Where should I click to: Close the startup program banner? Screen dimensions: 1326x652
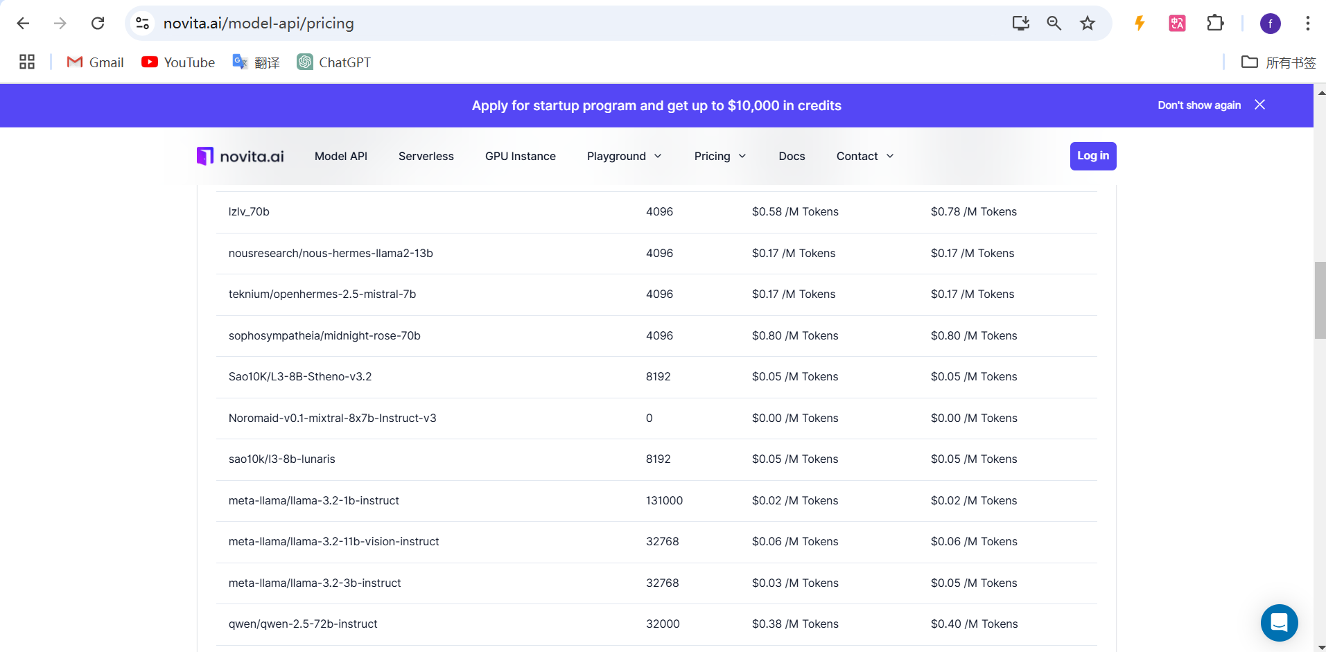tap(1260, 105)
